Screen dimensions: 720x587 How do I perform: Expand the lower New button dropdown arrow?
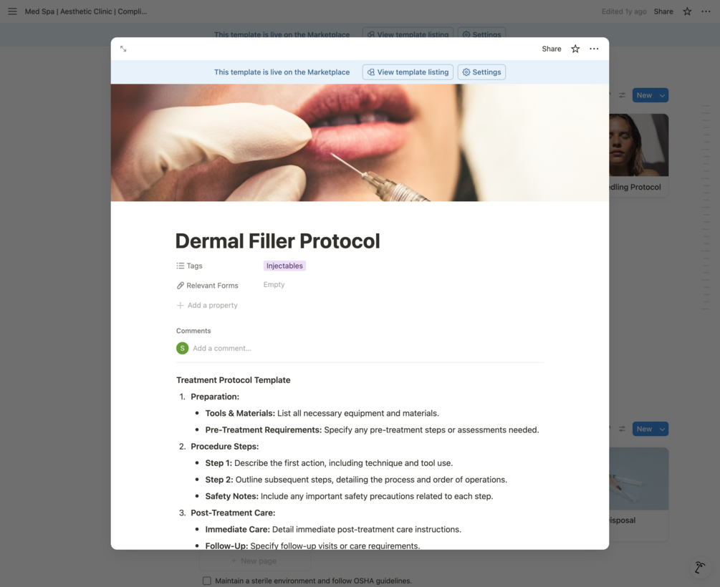tap(662, 429)
